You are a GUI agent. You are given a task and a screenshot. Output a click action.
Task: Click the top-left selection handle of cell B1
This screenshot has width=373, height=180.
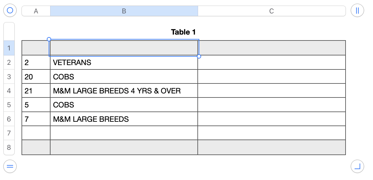(x=49, y=39)
